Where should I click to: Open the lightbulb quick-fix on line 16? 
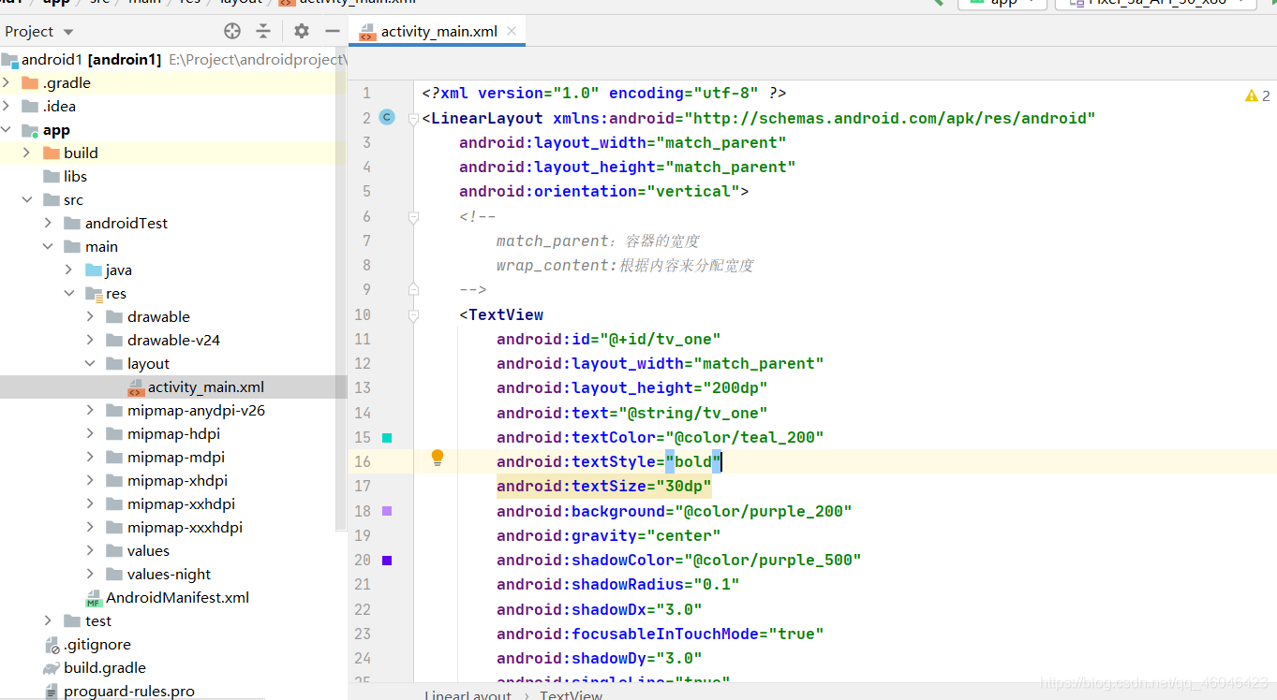437,458
